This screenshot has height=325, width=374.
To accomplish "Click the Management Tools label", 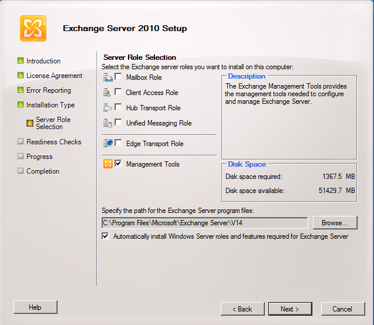I will click(x=153, y=164).
